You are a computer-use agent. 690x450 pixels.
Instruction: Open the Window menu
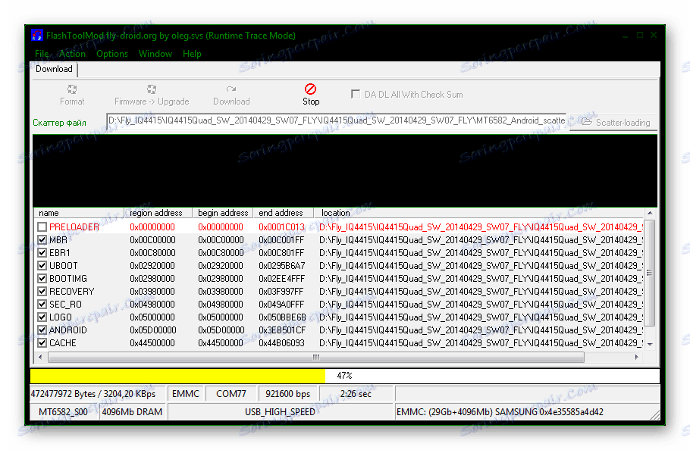tap(155, 54)
